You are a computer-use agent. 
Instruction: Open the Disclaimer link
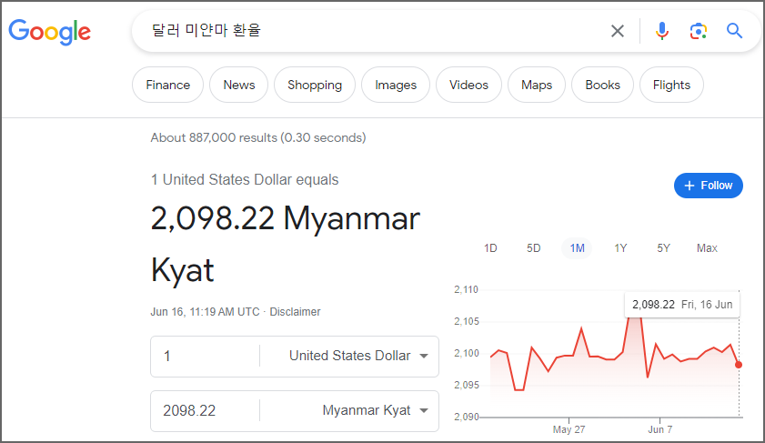[x=295, y=312]
